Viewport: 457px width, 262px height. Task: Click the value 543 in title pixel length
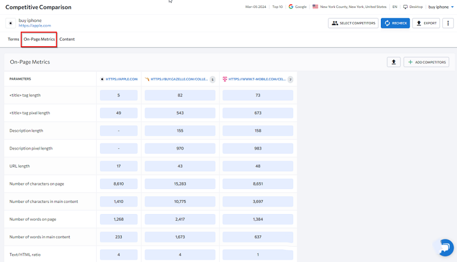click(180, 113)
